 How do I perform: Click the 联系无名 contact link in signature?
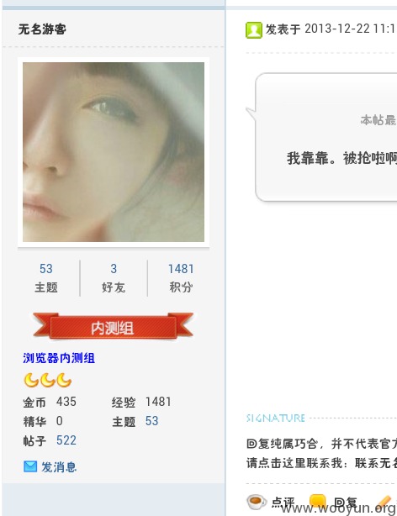point(376,463)
